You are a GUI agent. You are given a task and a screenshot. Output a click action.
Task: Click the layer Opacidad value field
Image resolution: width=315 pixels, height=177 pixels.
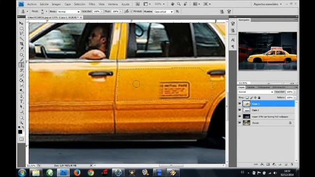[x=289, y=92]
